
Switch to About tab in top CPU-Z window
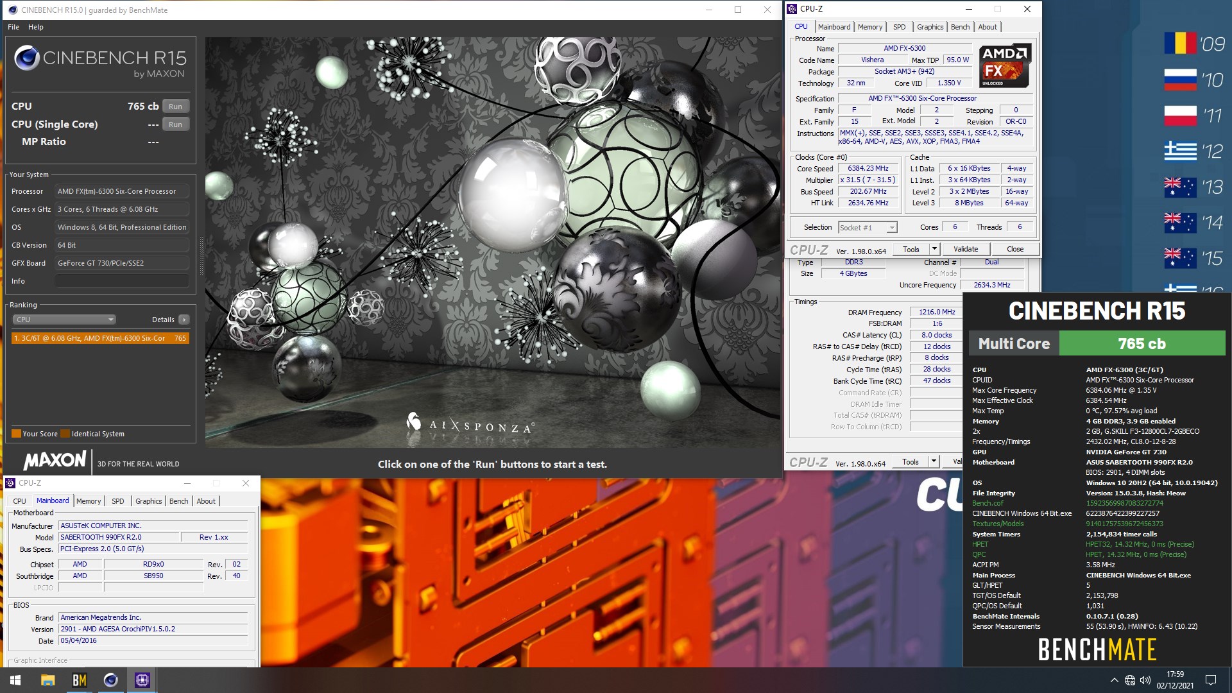pyautogui.click(x=988, y=27)
